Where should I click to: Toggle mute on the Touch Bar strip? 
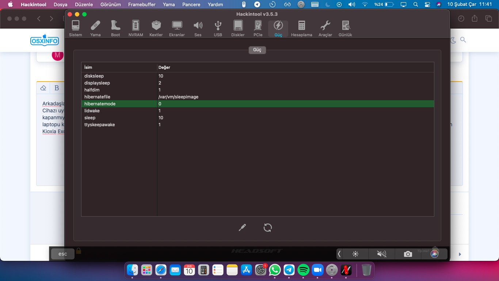(x=381, y=254)
